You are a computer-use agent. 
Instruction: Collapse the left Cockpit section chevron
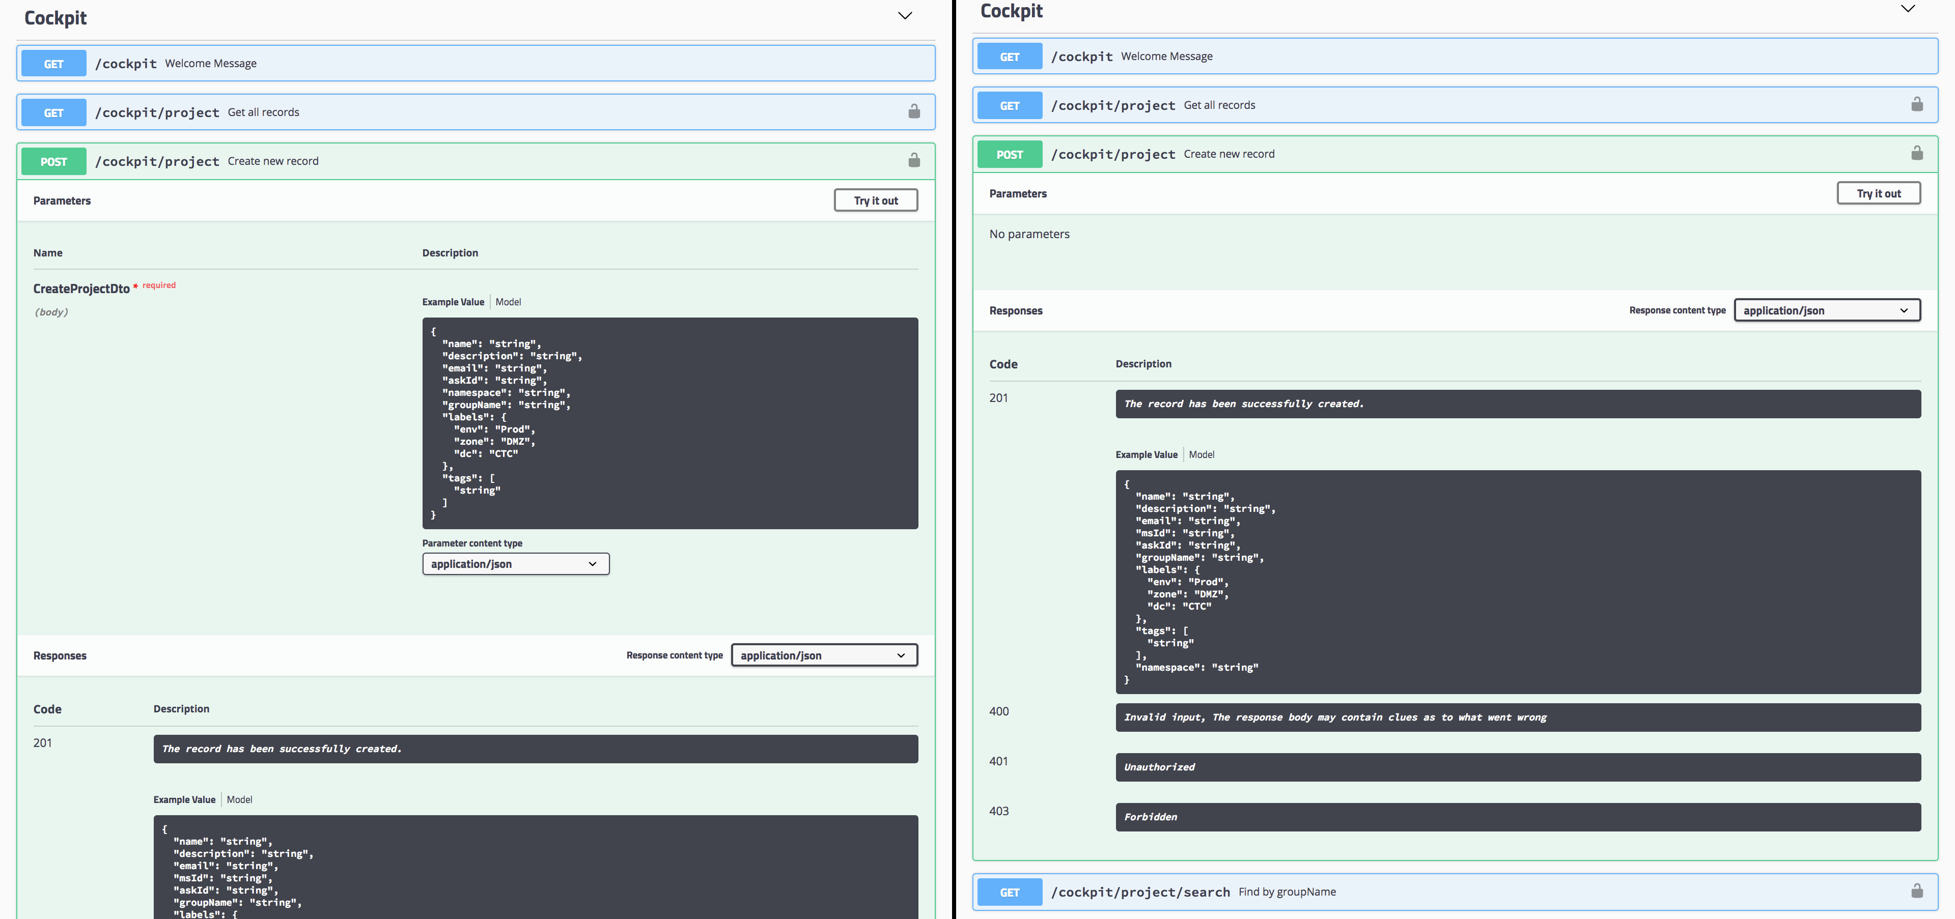pos(905,16)
